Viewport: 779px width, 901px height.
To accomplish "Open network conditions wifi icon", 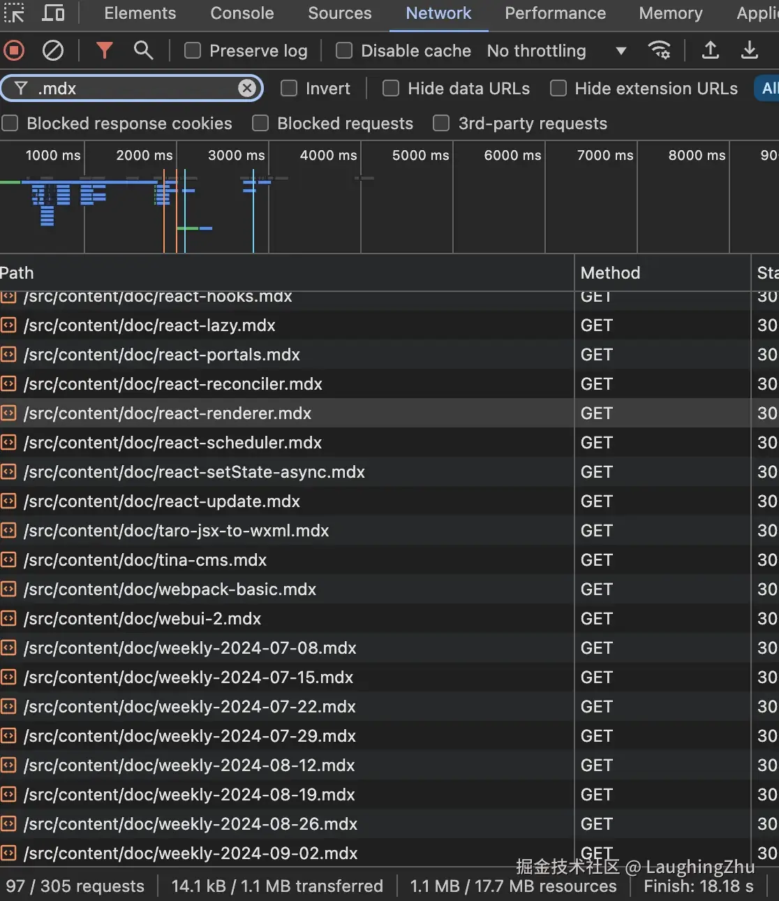I will pos(660,50).
